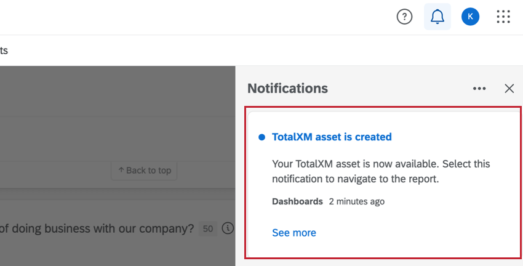
Task: Close the Notifications panel
Action: (x=509, y=89)
